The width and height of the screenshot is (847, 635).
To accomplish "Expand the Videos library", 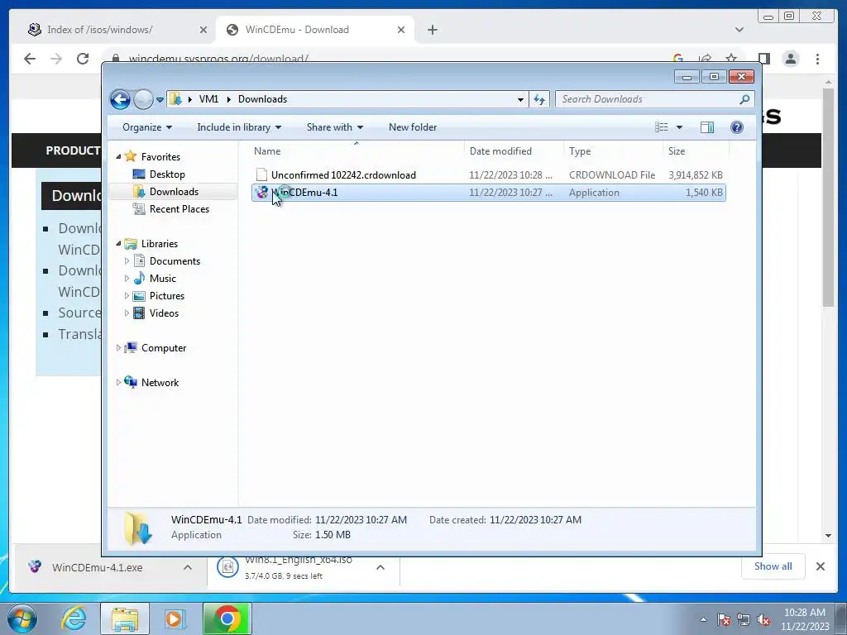I will [x=127, y=313].
